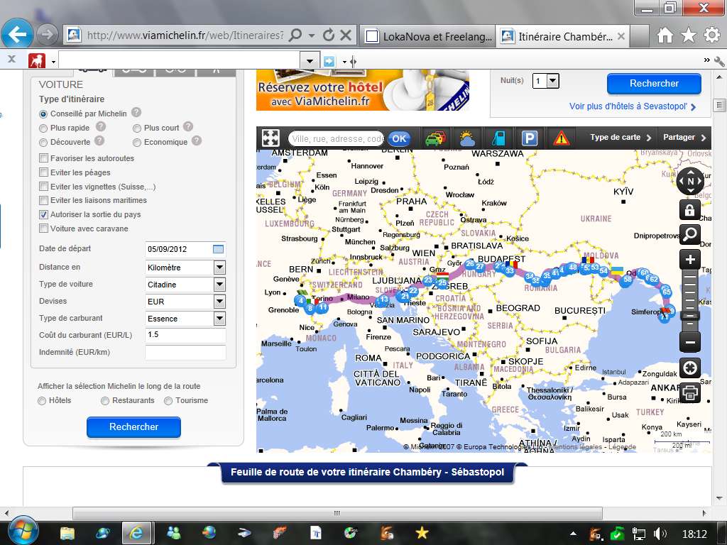The width and height of the screenshot is (727, 545).
Task: Show traffic info on the map
Action: (434, 138)
